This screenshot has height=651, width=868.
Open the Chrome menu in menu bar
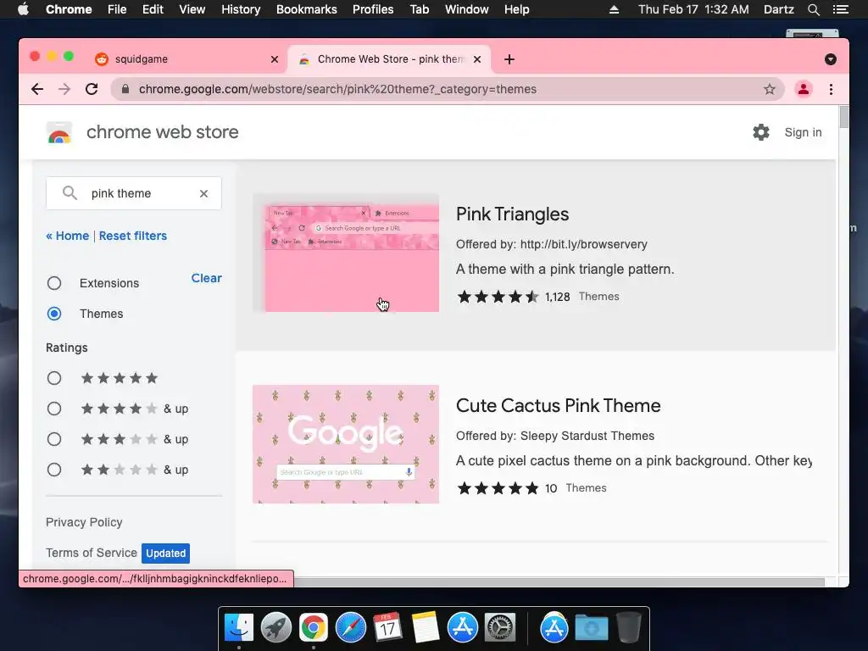tap(69, 9)
